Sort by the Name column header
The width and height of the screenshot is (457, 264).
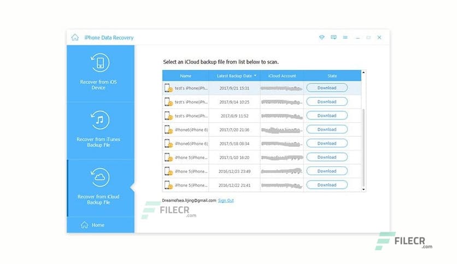[x=186, y=76]
